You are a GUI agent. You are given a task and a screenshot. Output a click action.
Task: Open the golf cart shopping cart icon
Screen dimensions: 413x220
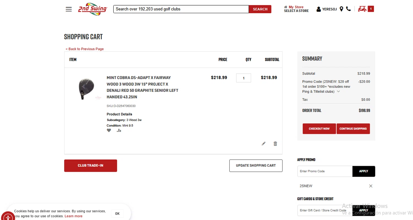click(x=362, y=9)
